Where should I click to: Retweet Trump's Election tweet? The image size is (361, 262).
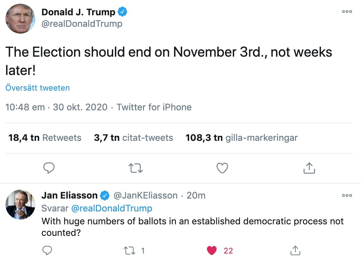coord(136,168)
